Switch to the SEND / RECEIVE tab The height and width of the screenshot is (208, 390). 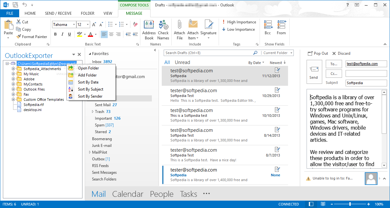(58, 13)
